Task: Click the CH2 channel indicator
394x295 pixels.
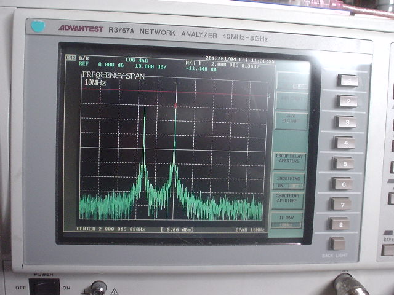Action: pos(71,58)
